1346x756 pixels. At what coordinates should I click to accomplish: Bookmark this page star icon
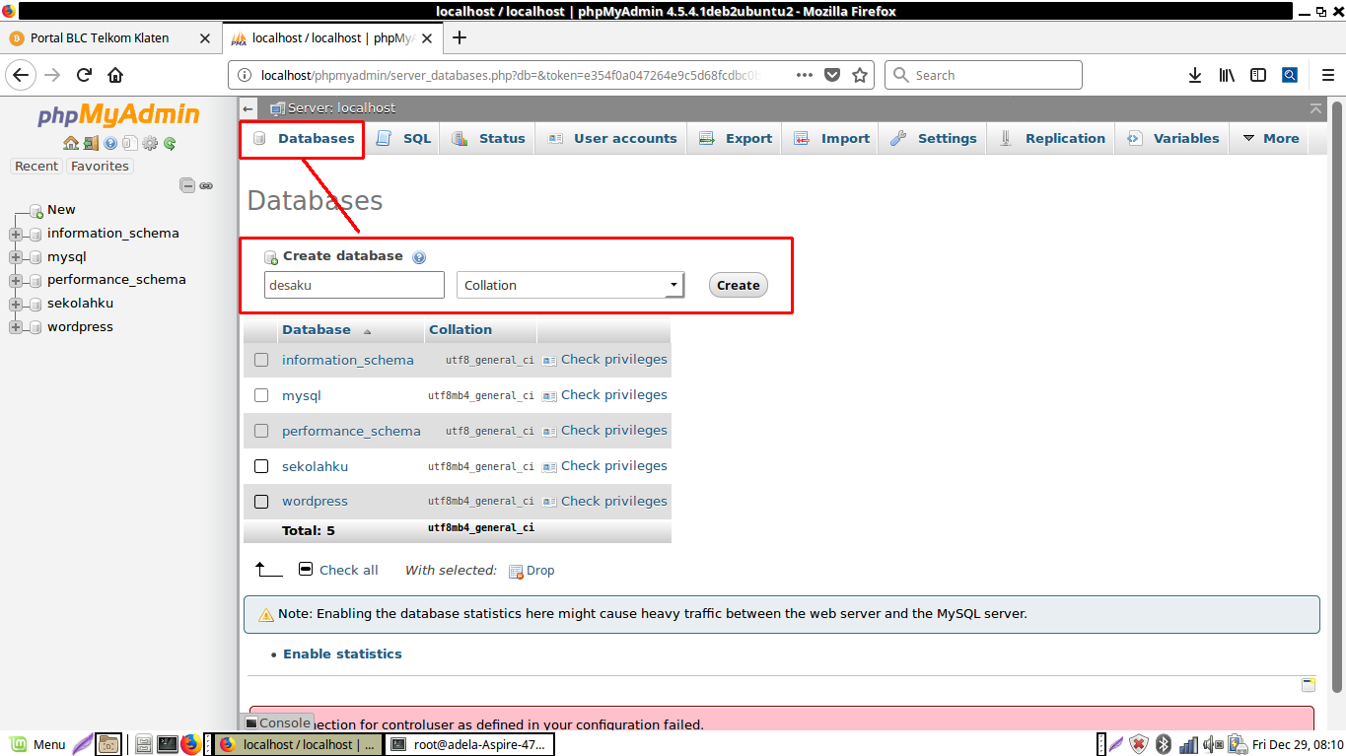coord(860,75)
